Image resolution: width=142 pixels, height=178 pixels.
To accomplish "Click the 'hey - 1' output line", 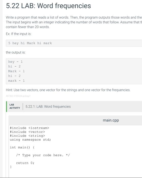I will click(x=15, y=62).
